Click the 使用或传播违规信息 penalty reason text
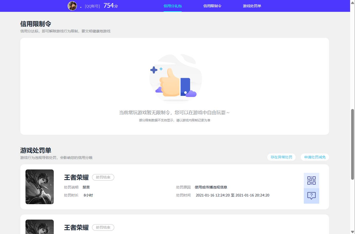The width and height of the screenshot is (355, 234). pyautogui.click(x=211, y=187)
